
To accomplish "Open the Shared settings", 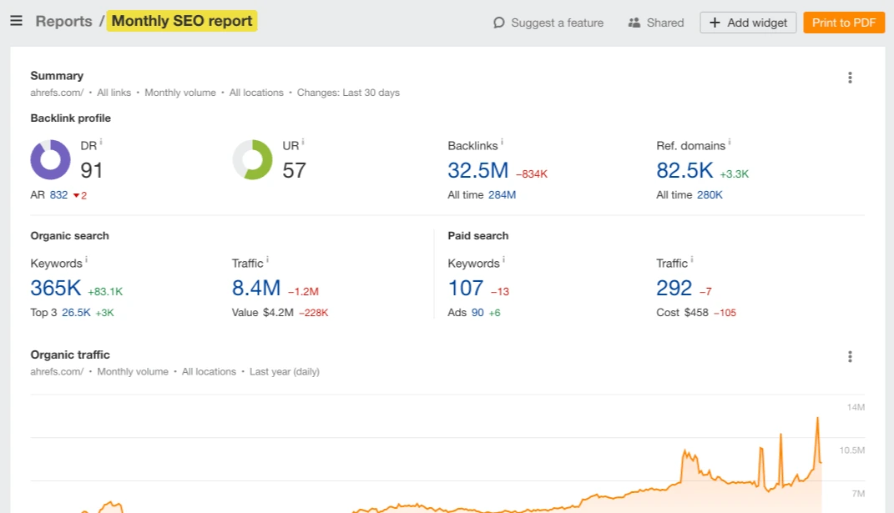I will click(x=656, y=23).
